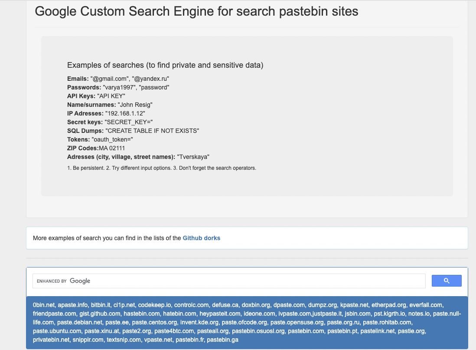Open the Github dorks link
The height and width of the screenshot is (350, 476).
pos(201,238)
